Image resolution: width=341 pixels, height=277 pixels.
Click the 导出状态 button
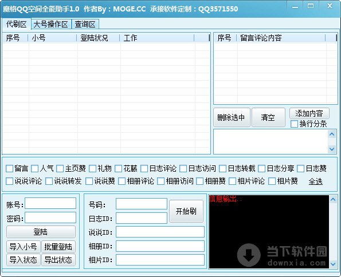(58, 260)
